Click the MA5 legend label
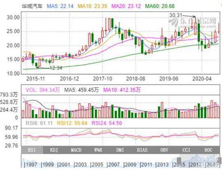This screenshot has height=170, width=222. click(60, 6)
